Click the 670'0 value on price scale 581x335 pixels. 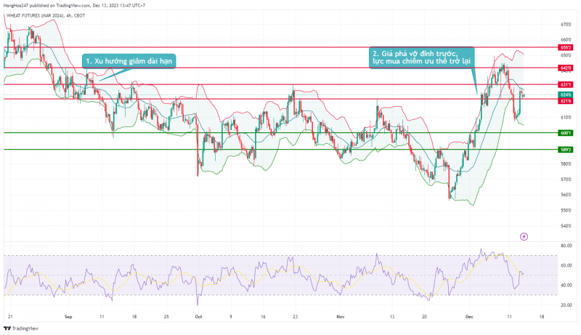click(566, 24)
